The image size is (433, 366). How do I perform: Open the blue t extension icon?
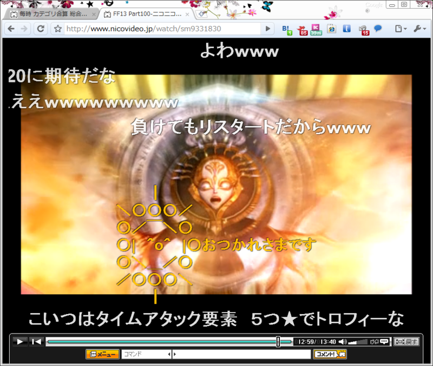pos(346,29)
